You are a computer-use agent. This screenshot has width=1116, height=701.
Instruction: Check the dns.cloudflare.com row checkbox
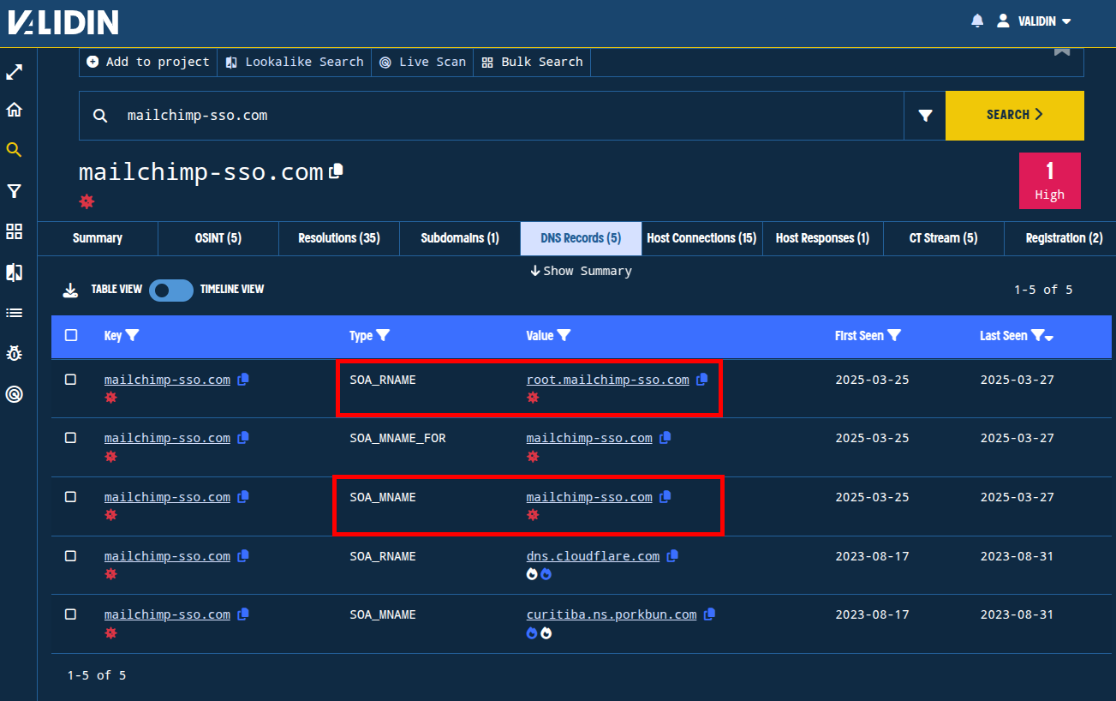pos(71,555)
